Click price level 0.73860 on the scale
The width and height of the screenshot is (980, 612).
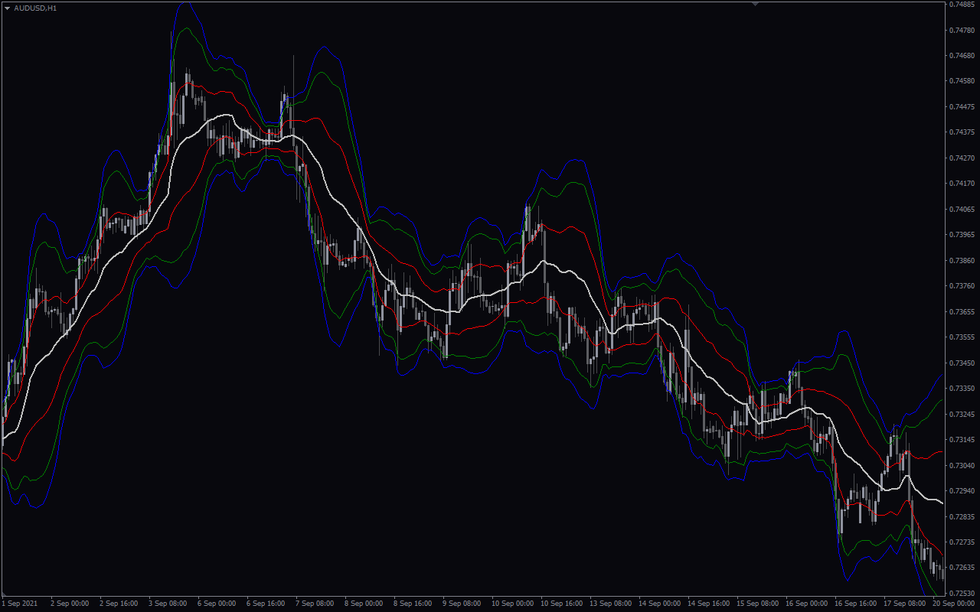[x=961, y=261]
